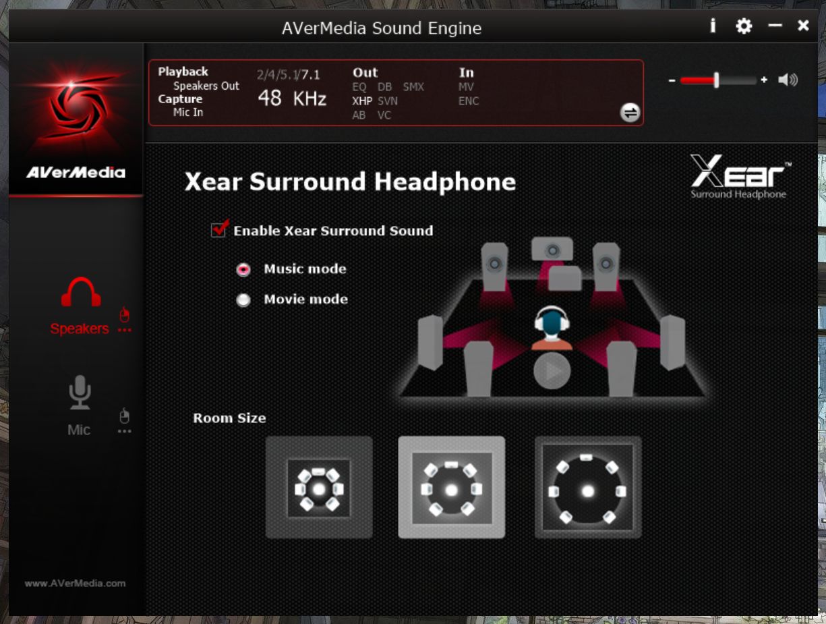Click the volume minus sign

(672, 80)
